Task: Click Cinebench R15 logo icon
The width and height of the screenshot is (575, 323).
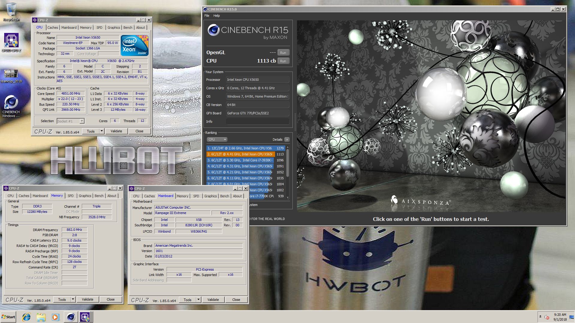Action: [x=214, y=30]
